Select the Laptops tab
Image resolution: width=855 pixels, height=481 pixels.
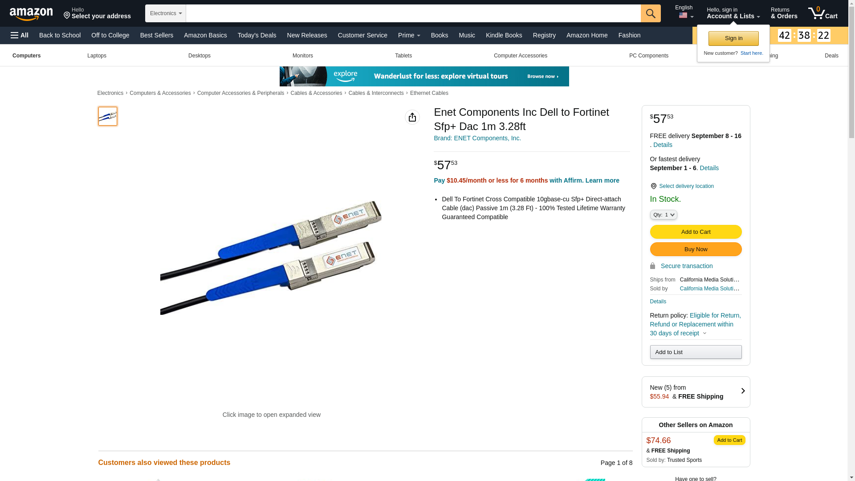[x=97, y=56]
